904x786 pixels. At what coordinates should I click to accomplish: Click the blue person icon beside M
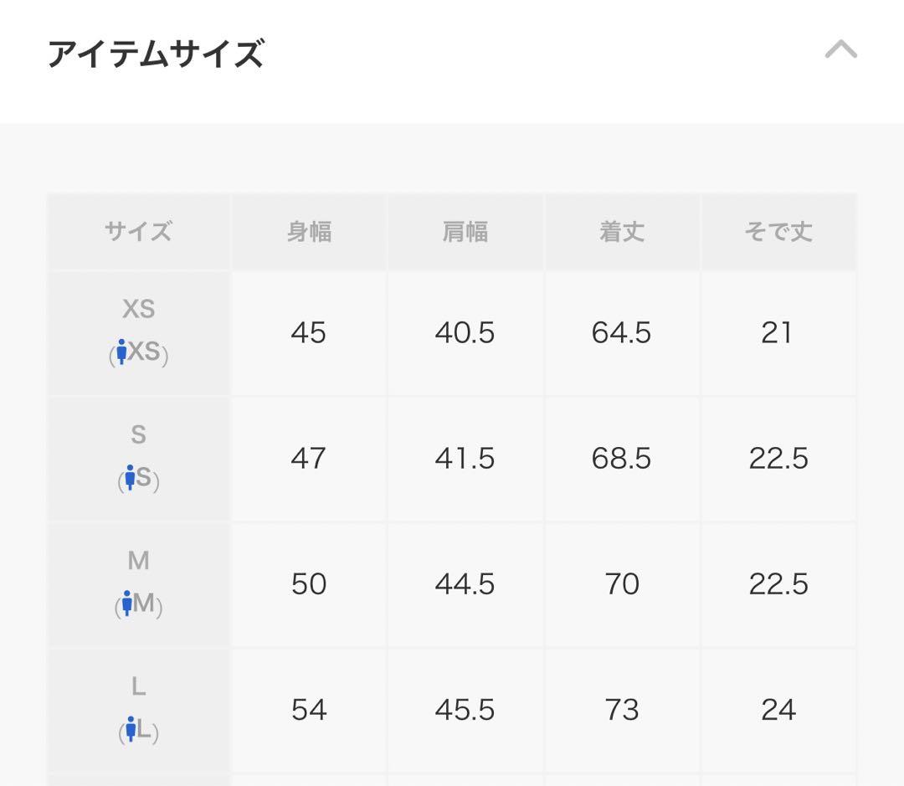127,604
